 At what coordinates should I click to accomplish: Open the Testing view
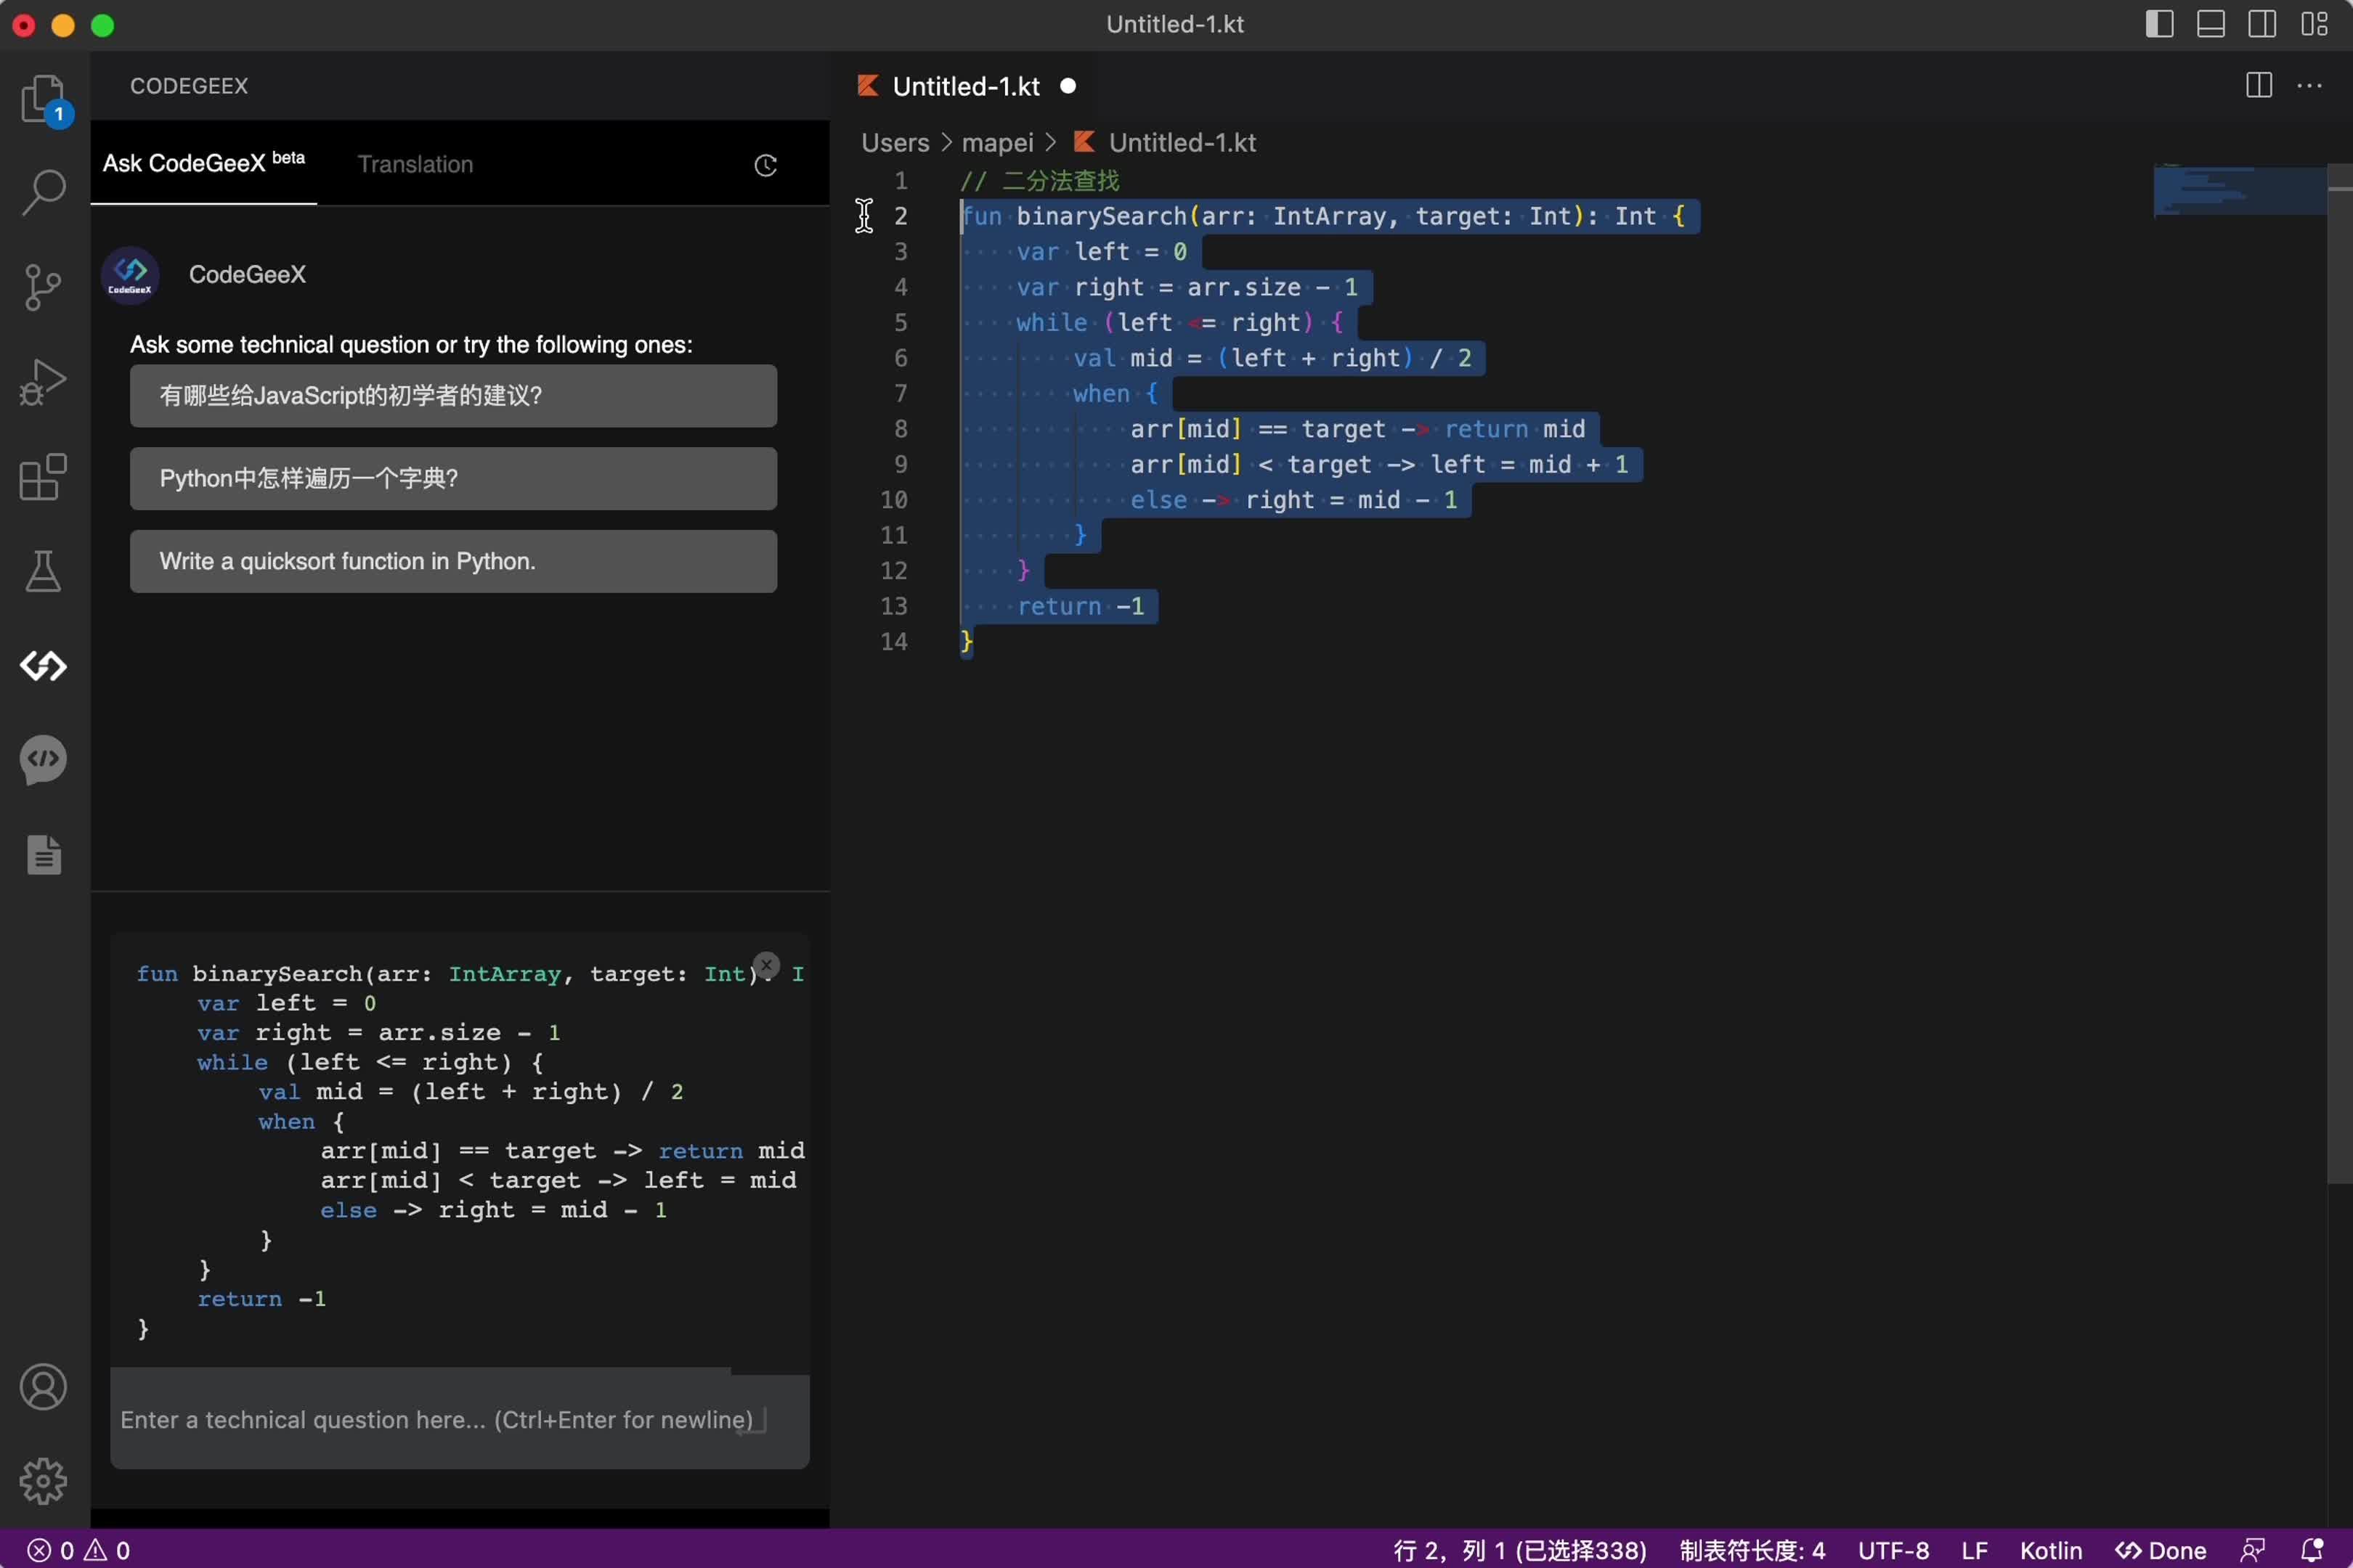43,571
